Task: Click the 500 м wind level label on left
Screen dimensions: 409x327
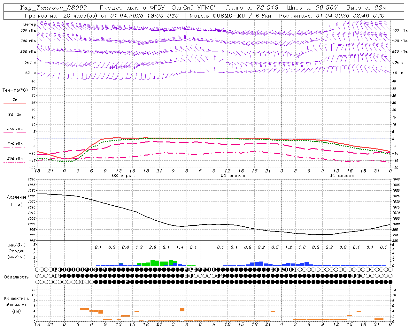Action: click(x=30, y=63)
